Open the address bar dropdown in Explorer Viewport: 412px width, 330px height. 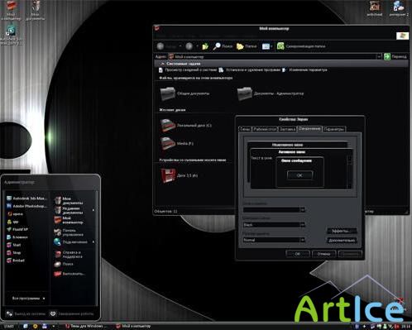coord(379,56)
